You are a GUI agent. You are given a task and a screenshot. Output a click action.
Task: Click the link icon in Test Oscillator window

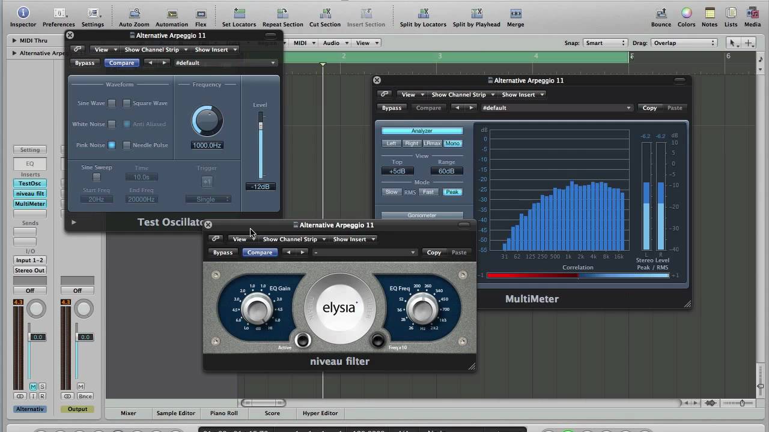pos(77,50)
